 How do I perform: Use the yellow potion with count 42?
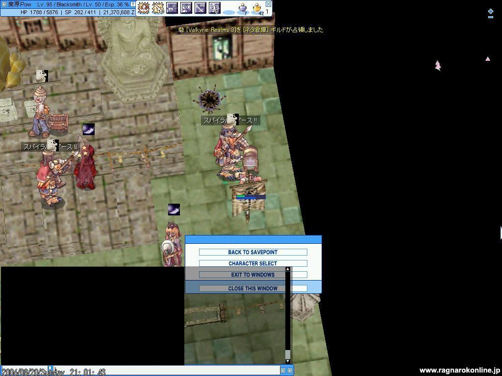tap(257, 9)
